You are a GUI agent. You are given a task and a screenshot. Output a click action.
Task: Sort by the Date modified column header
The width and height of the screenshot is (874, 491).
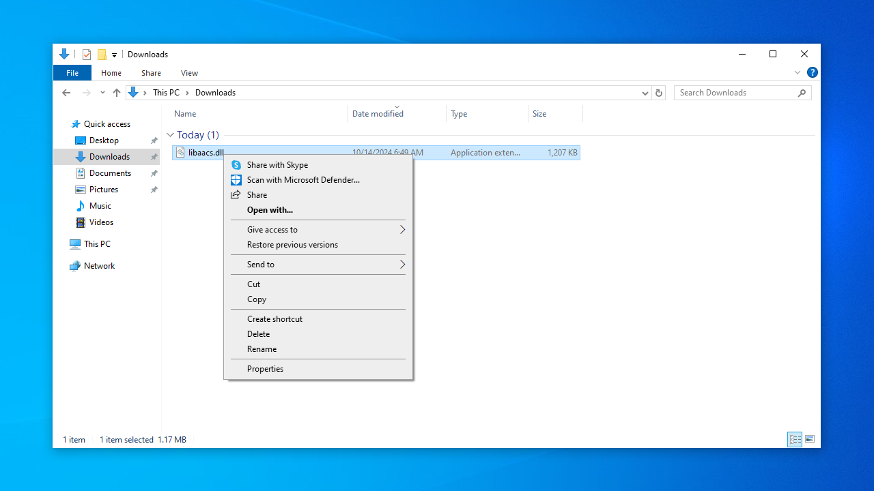click(x=378, y=114)
